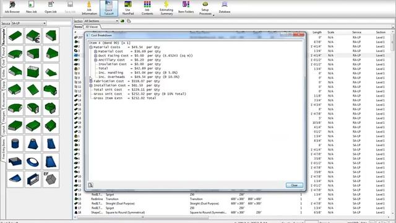Expand the Fabrication Cost node
The height and width of the screenshot is (223, 396).
pyautogui.click(x=91, y=81)
